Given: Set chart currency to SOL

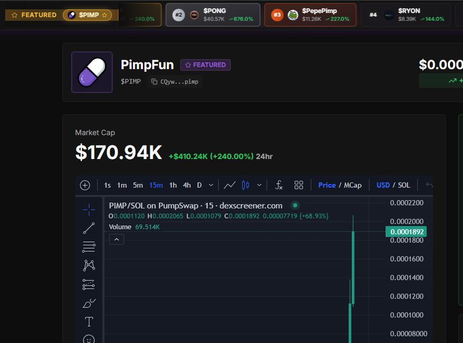Looking at the screenshot, I should (x=404, y=185).
